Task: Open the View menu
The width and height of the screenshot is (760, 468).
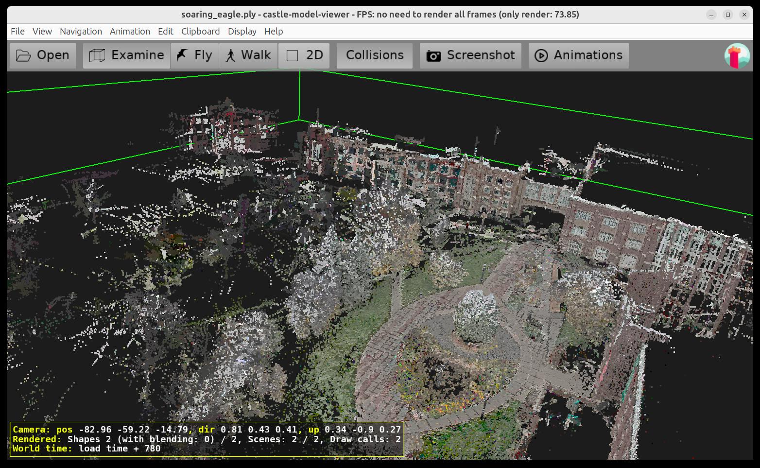Action: pos(42,31)
